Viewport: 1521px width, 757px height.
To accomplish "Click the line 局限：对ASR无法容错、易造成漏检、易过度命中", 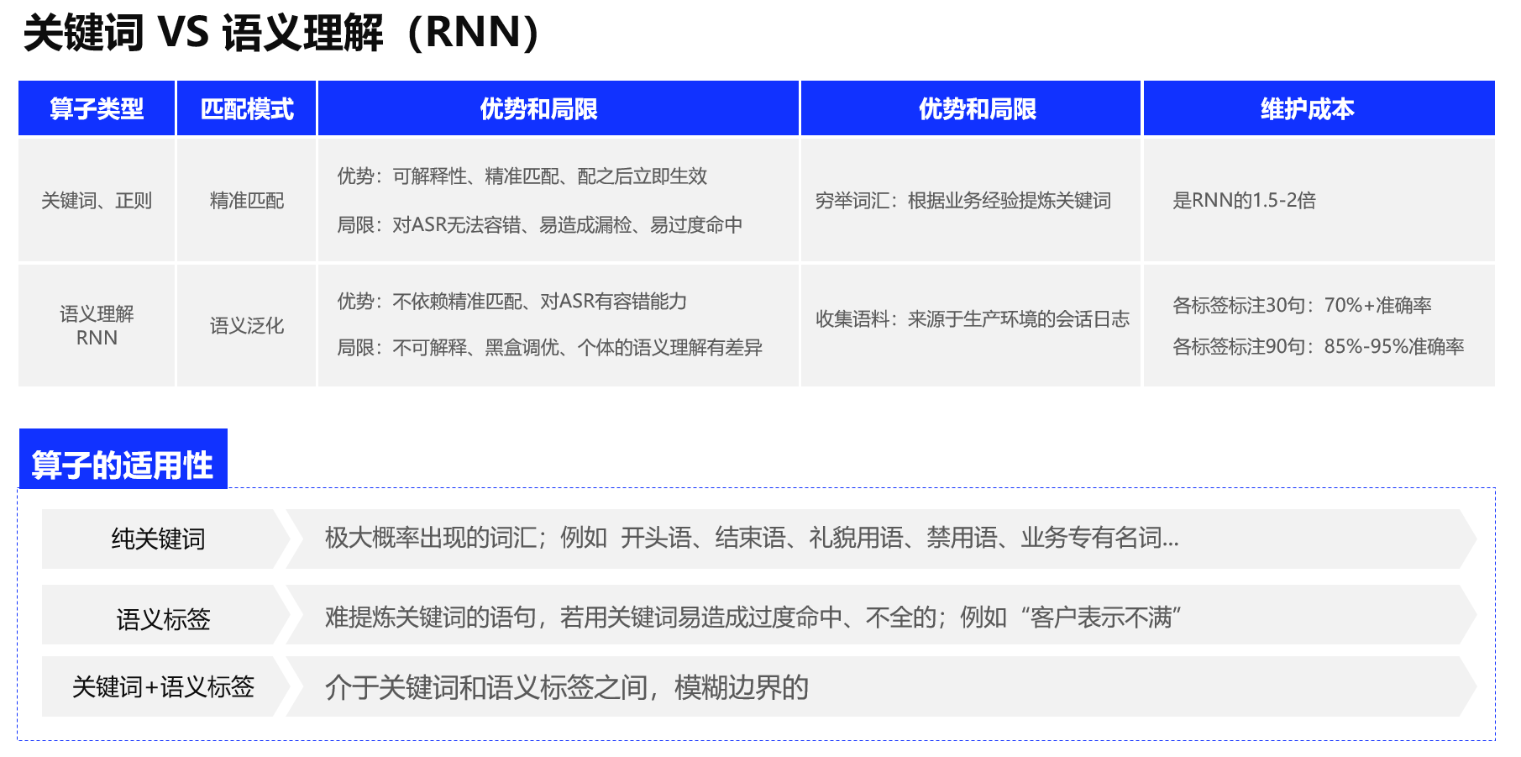I will pyautogui.click(x=539, y=224).
